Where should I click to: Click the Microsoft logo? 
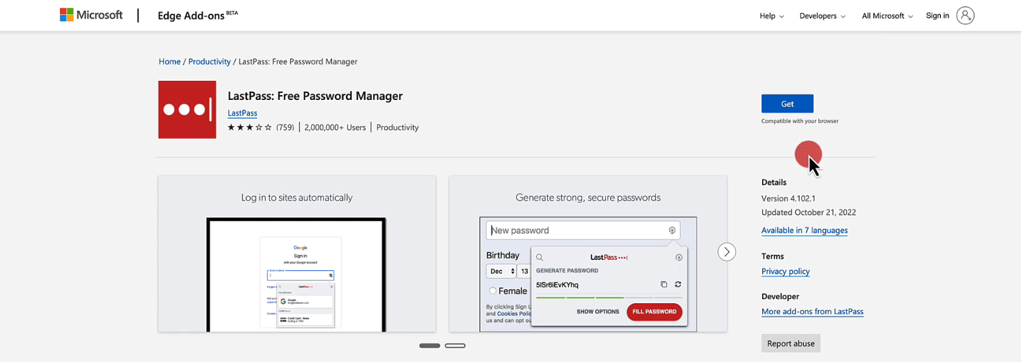coord(91,15)
